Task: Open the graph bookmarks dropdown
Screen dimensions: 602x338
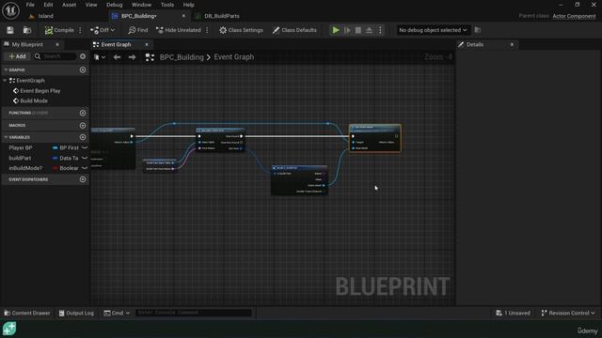Action: [x=100, y=57]
